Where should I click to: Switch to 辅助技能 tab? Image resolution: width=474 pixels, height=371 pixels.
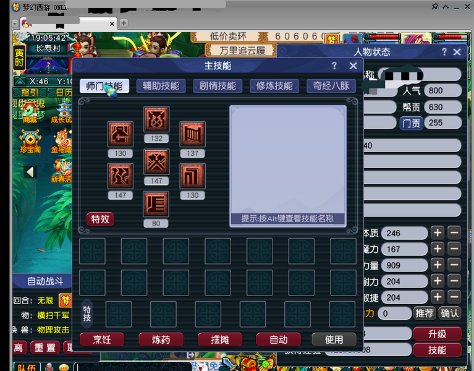161,86
